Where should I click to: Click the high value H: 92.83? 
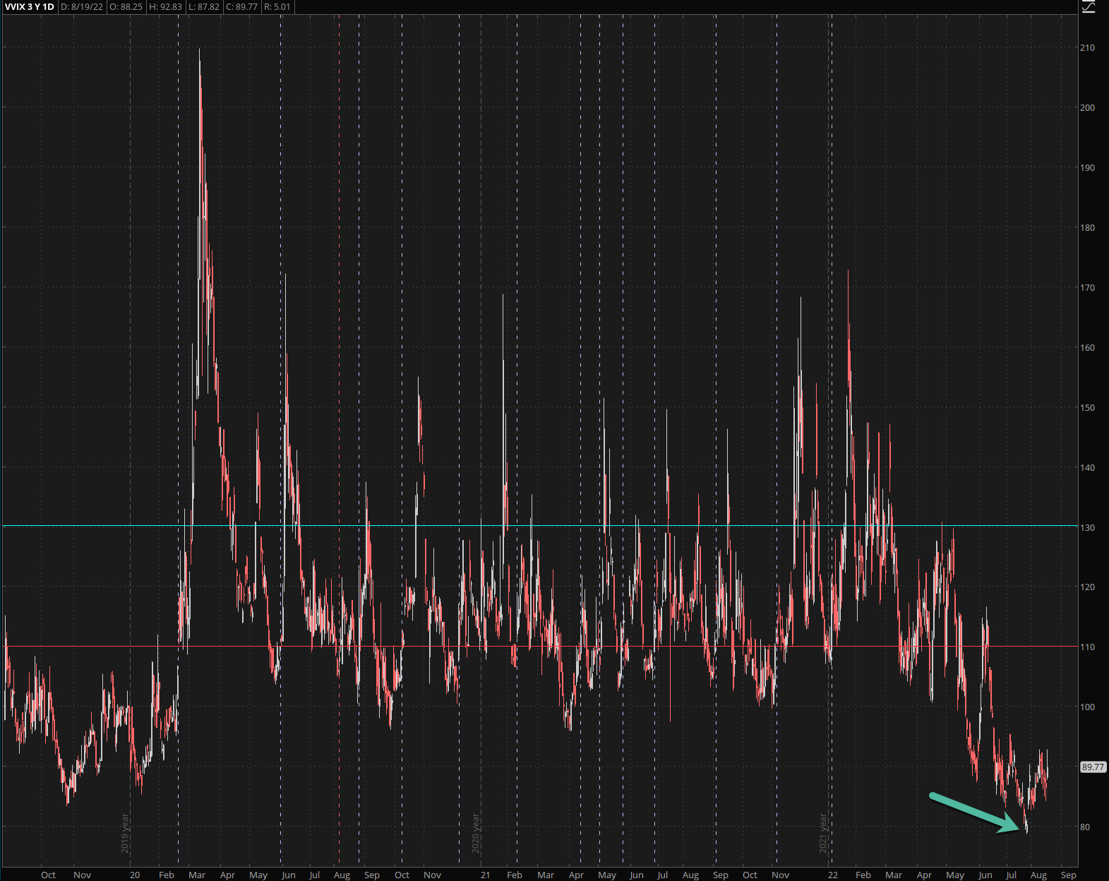[x=165, y=7]
